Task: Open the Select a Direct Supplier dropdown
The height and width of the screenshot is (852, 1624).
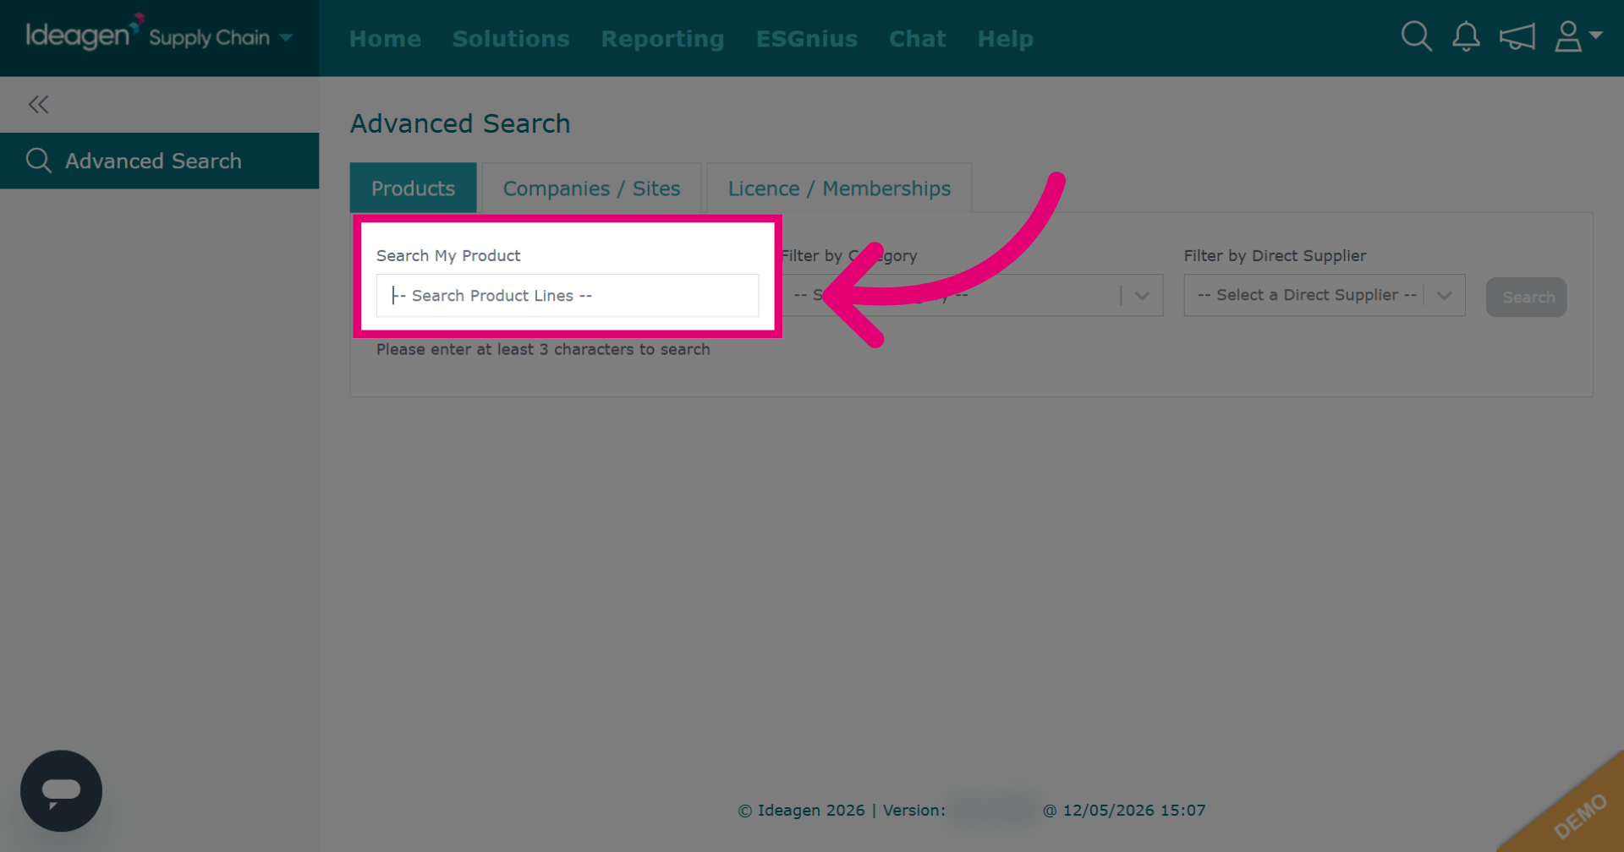Action: coord(1324,295)
